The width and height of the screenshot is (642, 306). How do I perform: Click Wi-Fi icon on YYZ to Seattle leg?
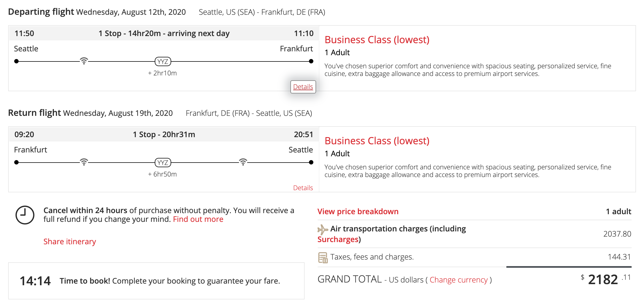point(243,162)
